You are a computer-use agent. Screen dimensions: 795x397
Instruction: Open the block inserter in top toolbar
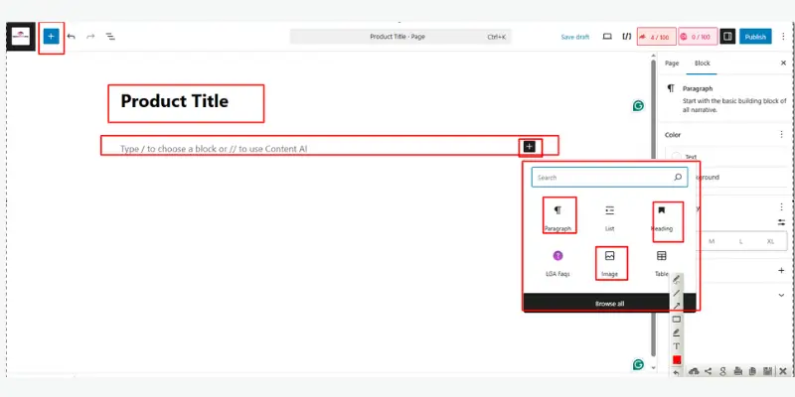click(52, 37)
